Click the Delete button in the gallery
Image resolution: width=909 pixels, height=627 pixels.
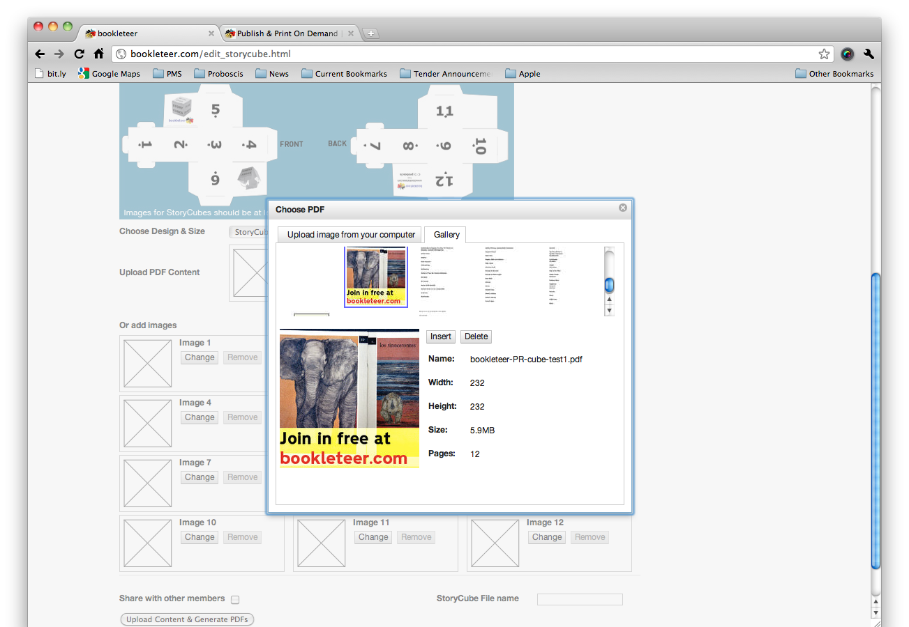476,336
